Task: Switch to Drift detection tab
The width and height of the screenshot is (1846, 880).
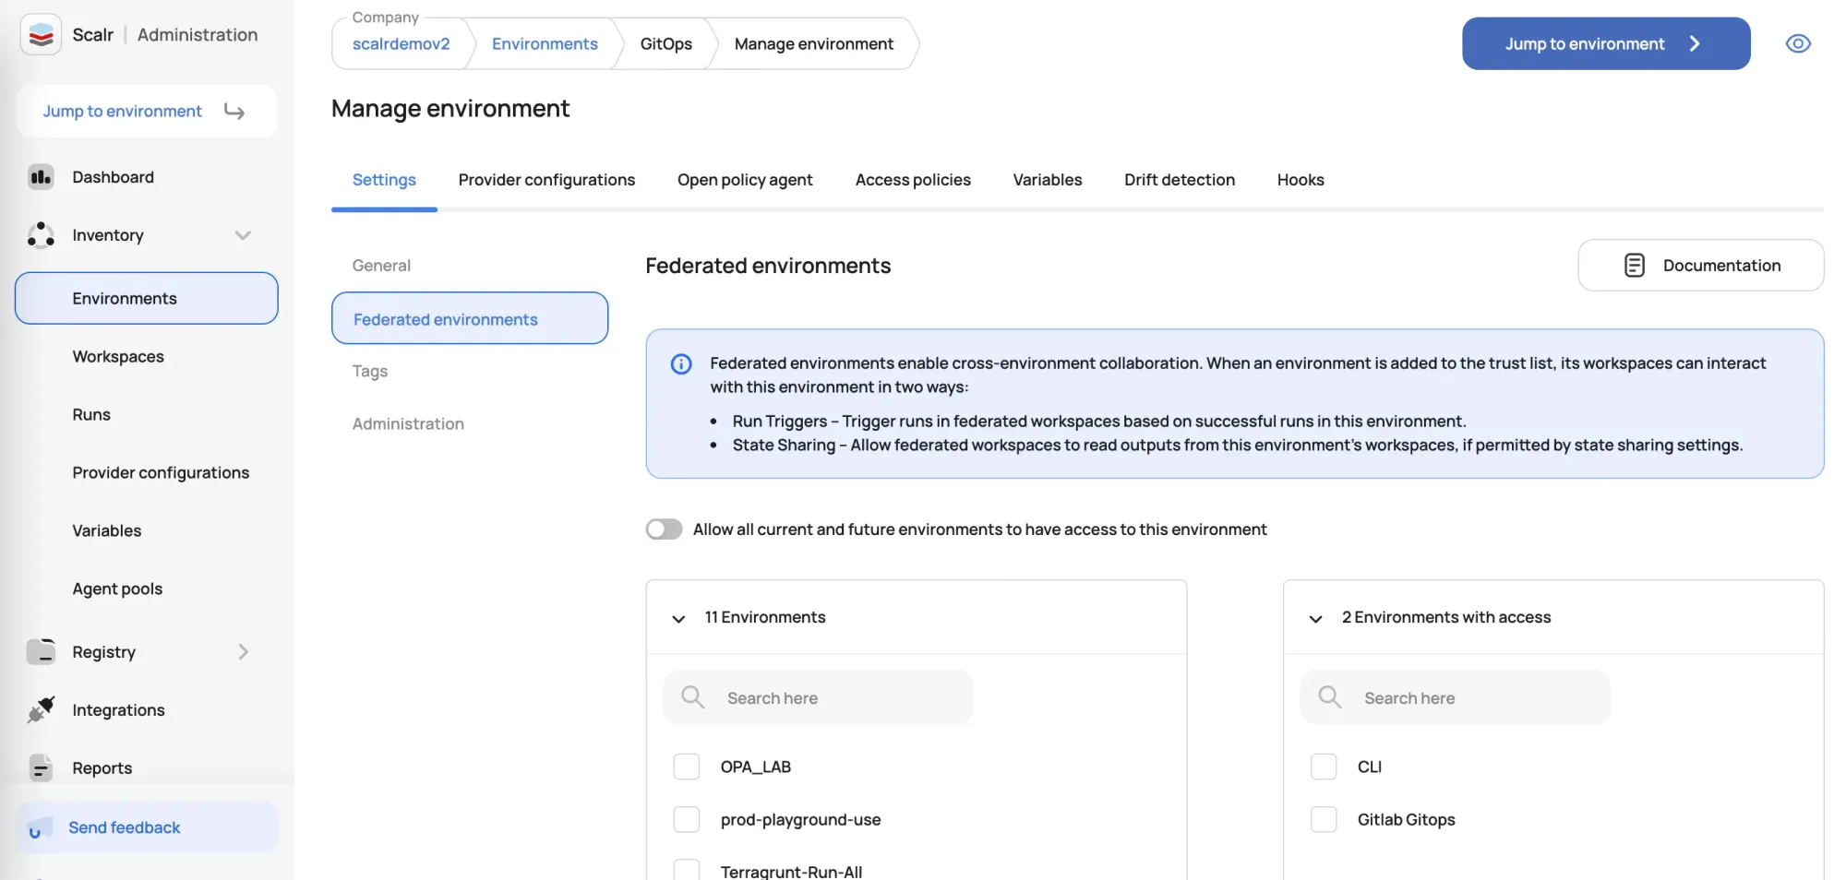Action: pos(1179,180)
